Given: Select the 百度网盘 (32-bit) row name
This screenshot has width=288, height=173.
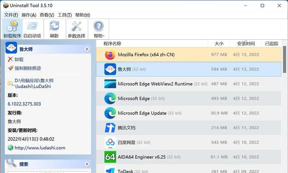Looking at the screenshot, I should click(134, 142).
